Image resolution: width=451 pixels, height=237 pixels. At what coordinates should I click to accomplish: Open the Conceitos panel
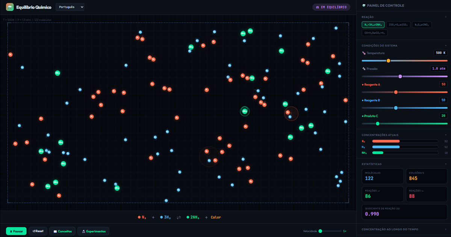pyautogui.click(x=62, y=231)
